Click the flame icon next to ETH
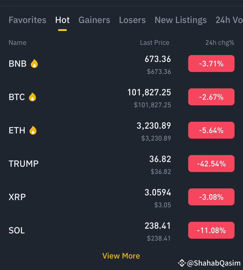This screenshot has height=270, width=243. 33,130
